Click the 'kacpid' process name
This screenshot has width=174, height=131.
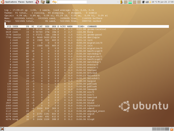[x=91, y=81]
